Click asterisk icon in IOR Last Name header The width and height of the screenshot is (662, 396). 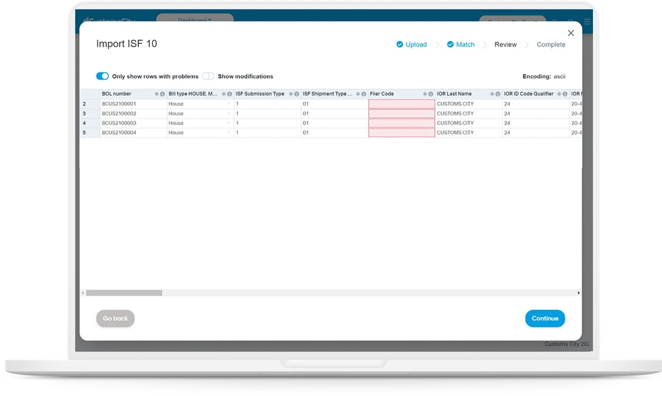click(492, 94)
